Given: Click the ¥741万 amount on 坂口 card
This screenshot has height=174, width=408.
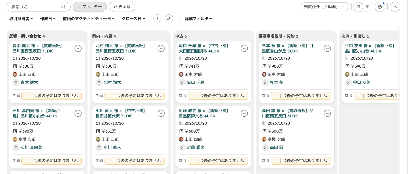Looking at the screenshot, I should point(192,66).
